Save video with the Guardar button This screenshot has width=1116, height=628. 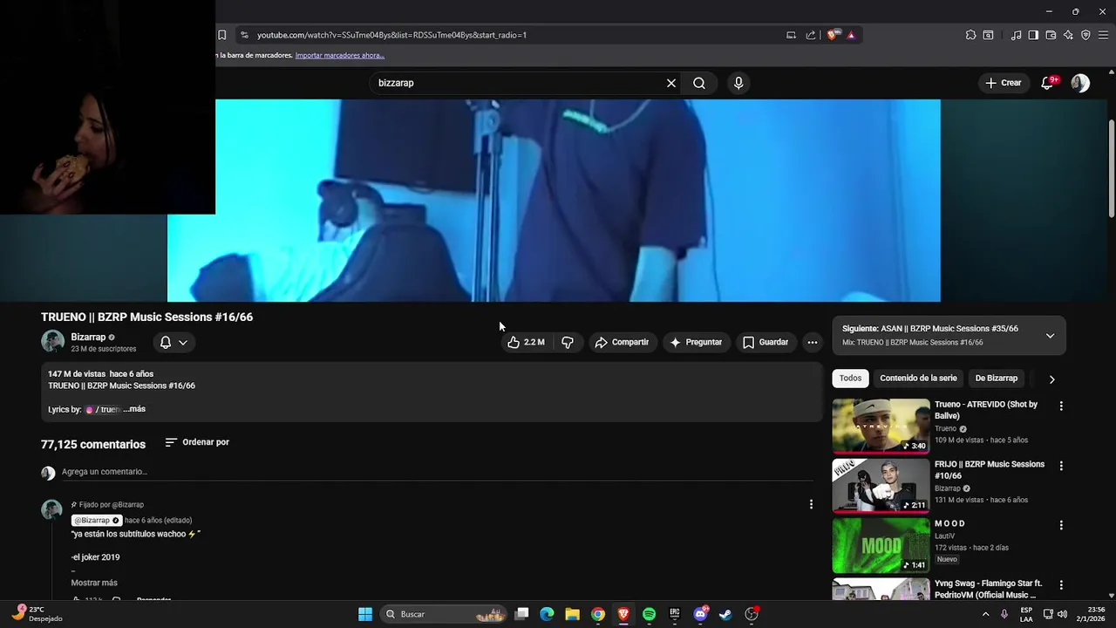click(x=766, y=342)
